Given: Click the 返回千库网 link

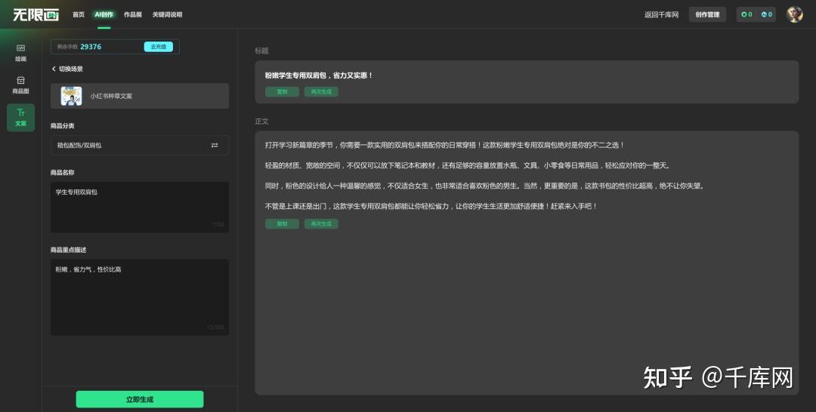Looking at the screenshot, I should [x=661, y=14].
